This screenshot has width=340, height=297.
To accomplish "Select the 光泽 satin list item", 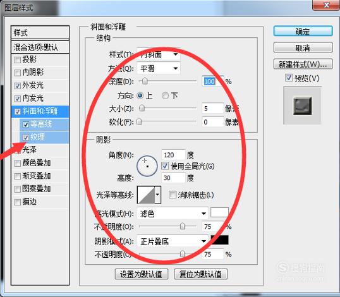I will tap(29, 150).
